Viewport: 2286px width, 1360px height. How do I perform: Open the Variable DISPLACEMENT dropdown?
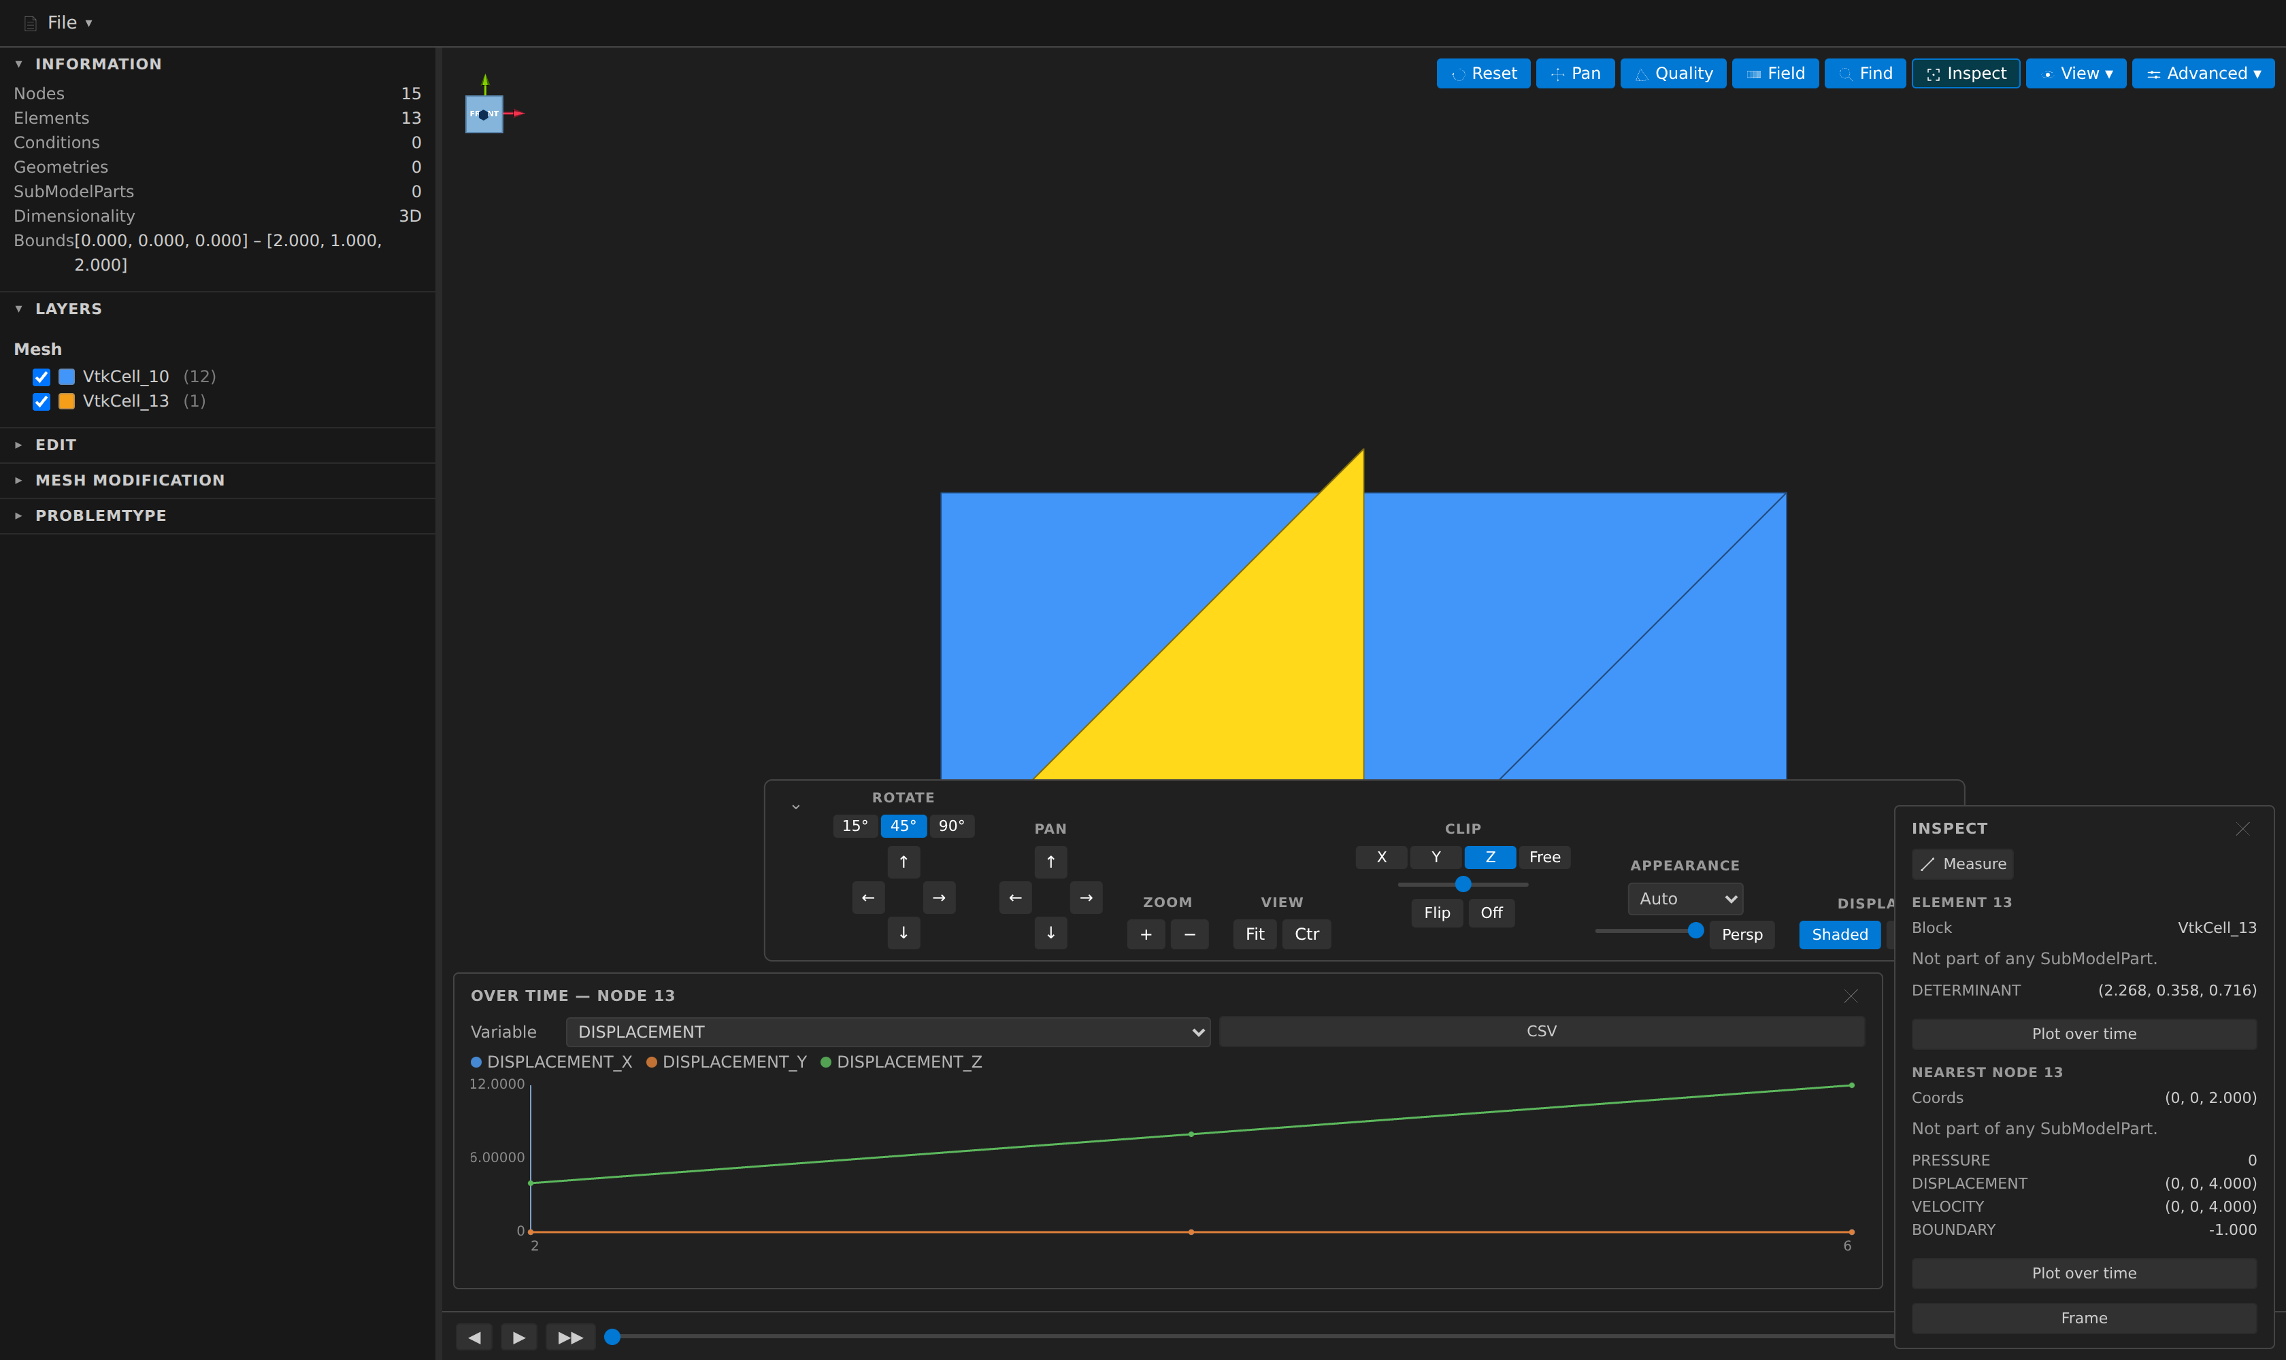[x=888, y=1032]
